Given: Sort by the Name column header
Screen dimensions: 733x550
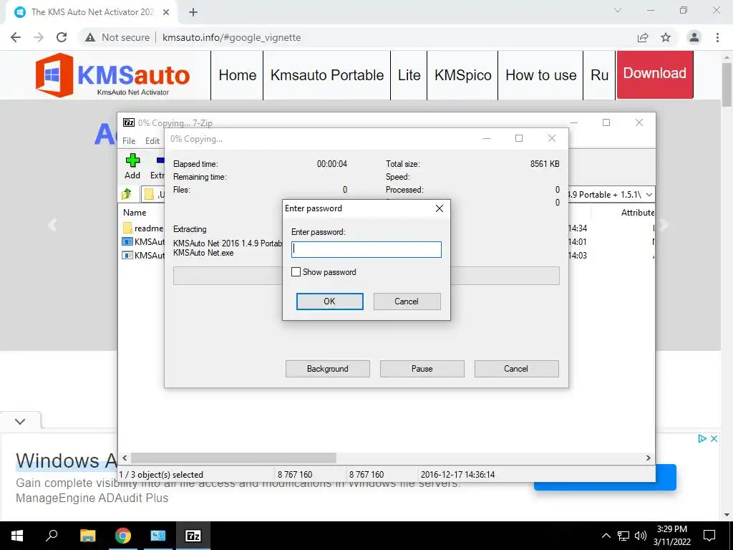Looking at the screenshot, I should pyautogui.click(x=135, y=212).
